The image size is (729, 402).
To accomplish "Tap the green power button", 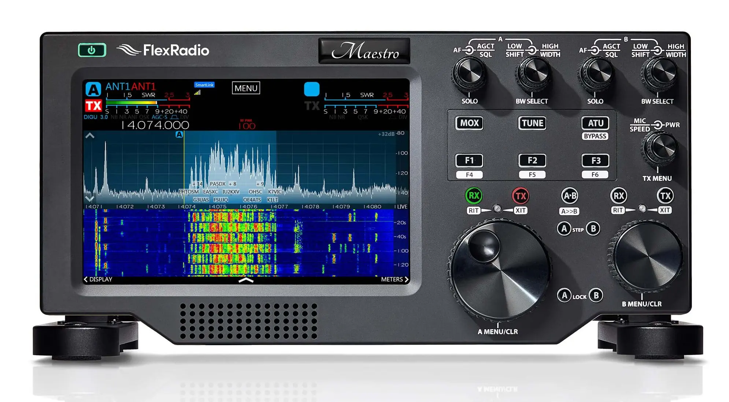I will click(x=92, y=50).
